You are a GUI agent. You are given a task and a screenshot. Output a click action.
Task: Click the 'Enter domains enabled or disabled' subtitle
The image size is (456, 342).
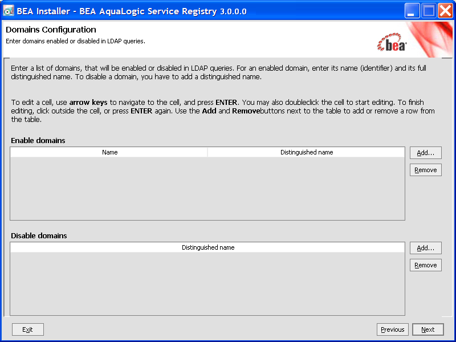pos(75,41)
